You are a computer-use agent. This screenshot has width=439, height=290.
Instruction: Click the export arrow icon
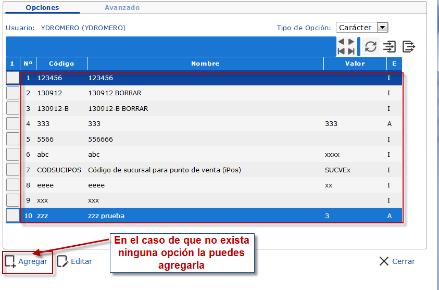click(409, 46)
